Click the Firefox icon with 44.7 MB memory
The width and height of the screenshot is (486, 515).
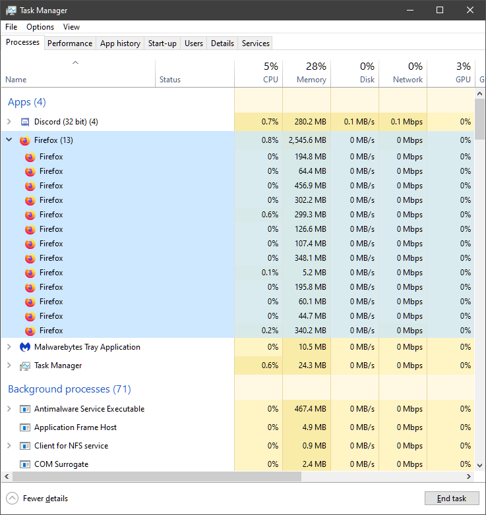(30, 316)
